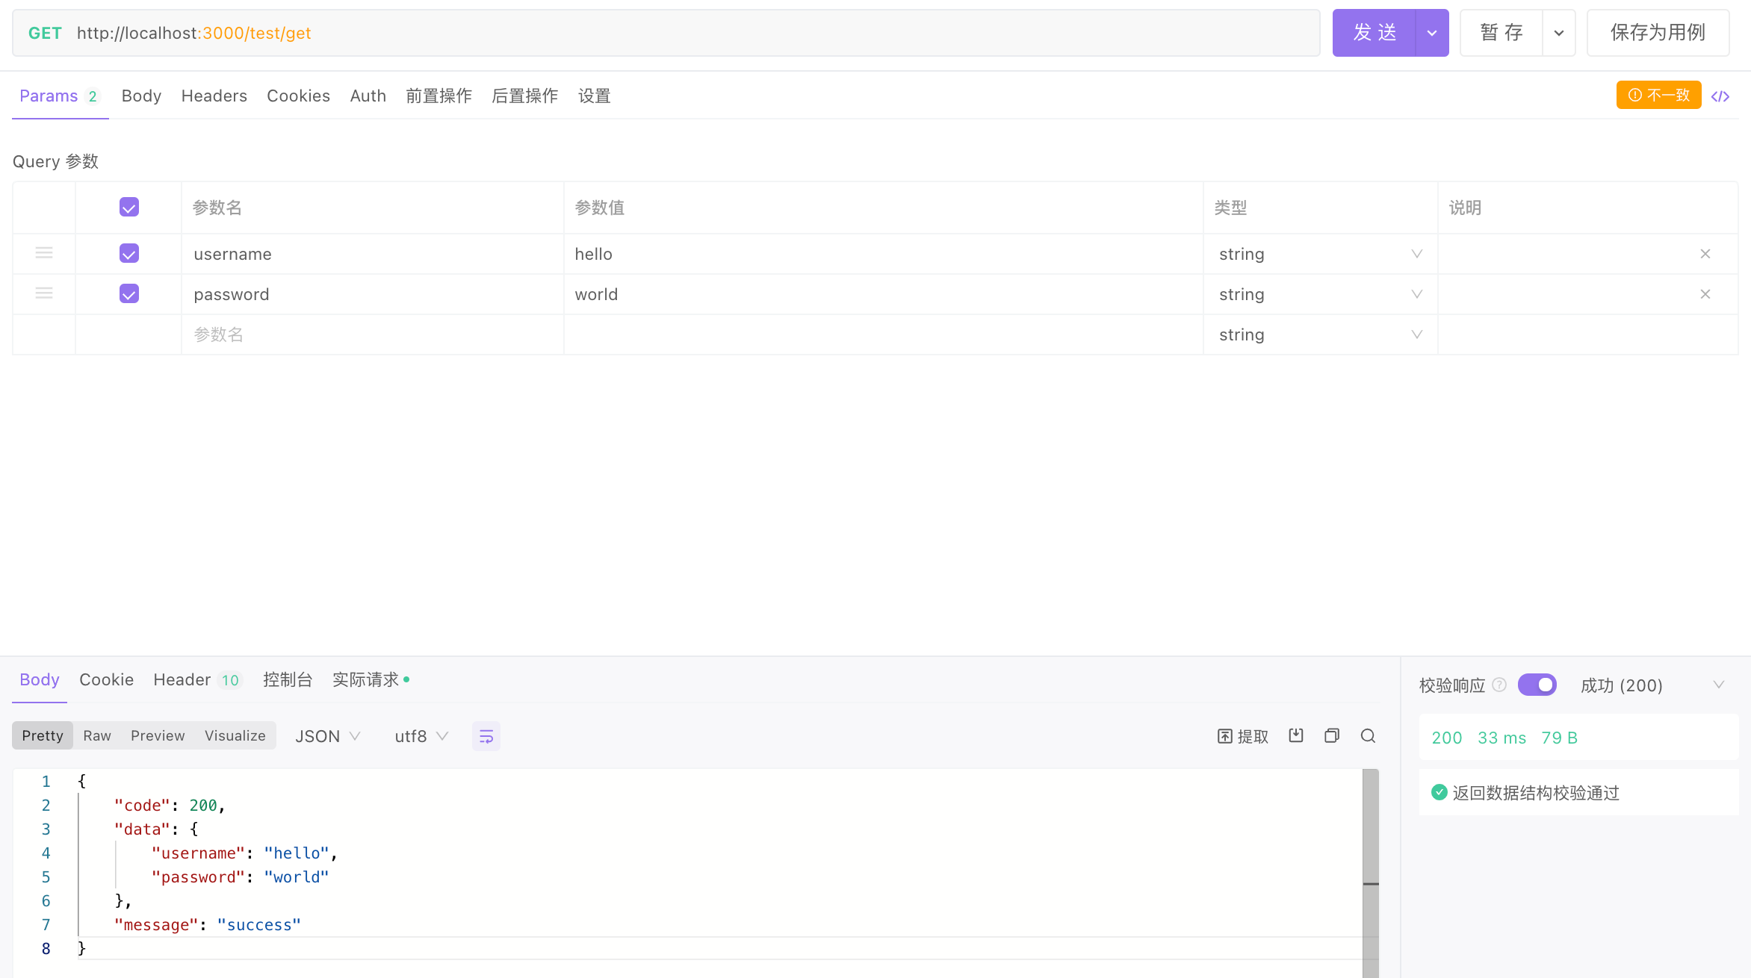Screen dimensions: 1751x978
Task: Open 设置 tab
Action: click(595, 96)
